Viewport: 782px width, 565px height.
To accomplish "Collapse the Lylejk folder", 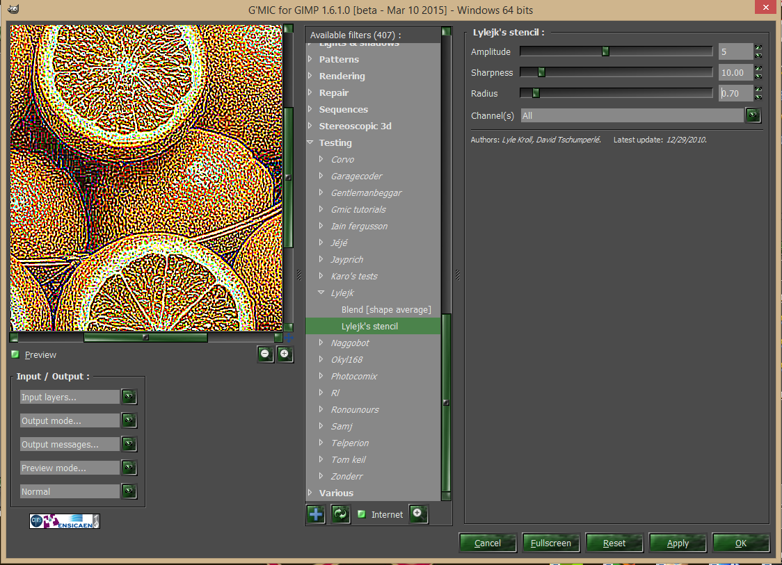I will click(321, 293).
